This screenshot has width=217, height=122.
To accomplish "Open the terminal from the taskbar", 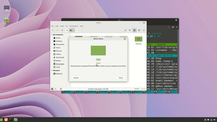I will click(x=11, y=120).
